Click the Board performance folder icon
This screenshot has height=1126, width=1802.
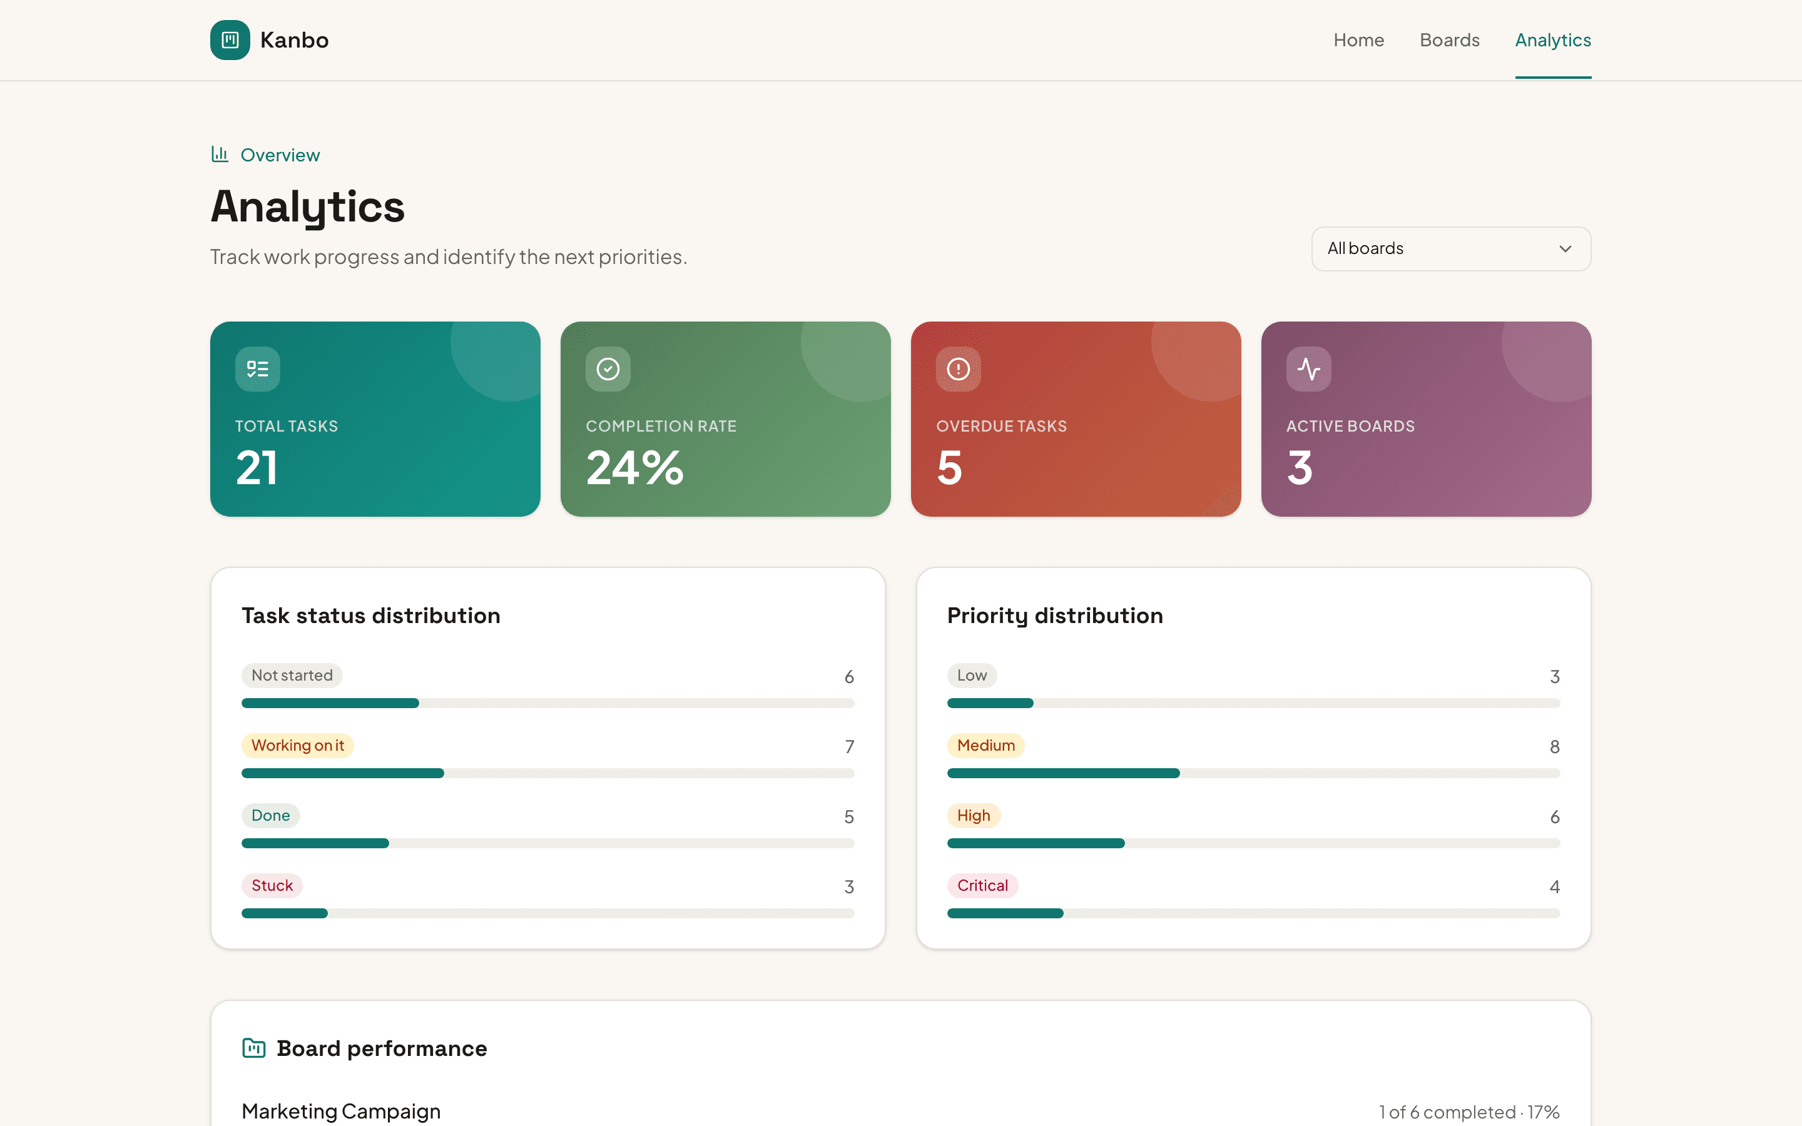coord(254,1048)
